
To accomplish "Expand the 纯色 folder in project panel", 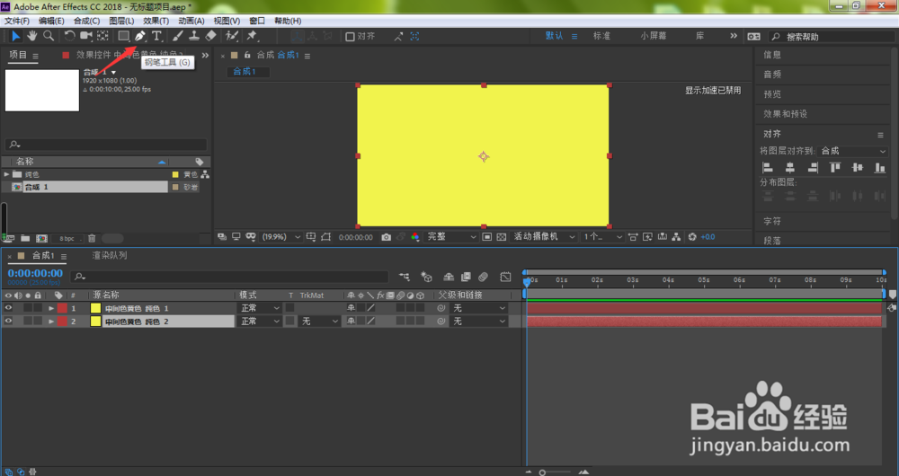I will 6,174.
